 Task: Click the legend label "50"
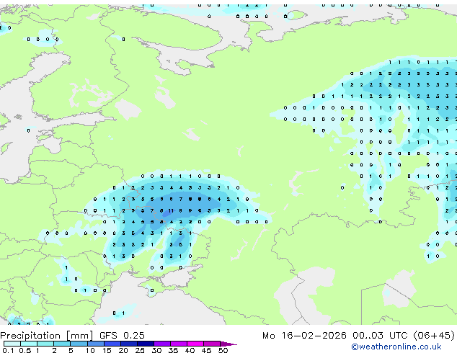click(x=223, y=350)
